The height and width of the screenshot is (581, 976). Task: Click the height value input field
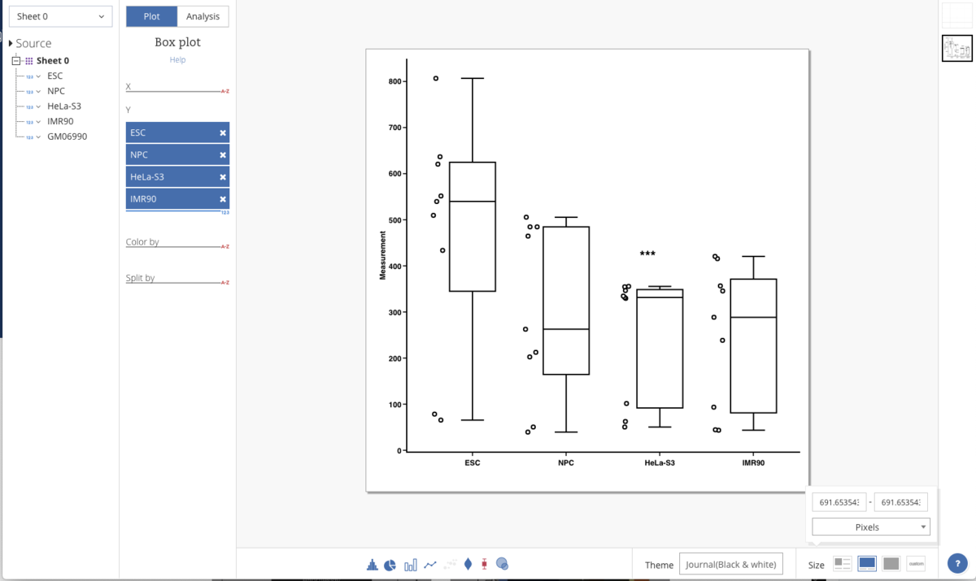click(x=901, y=502)
